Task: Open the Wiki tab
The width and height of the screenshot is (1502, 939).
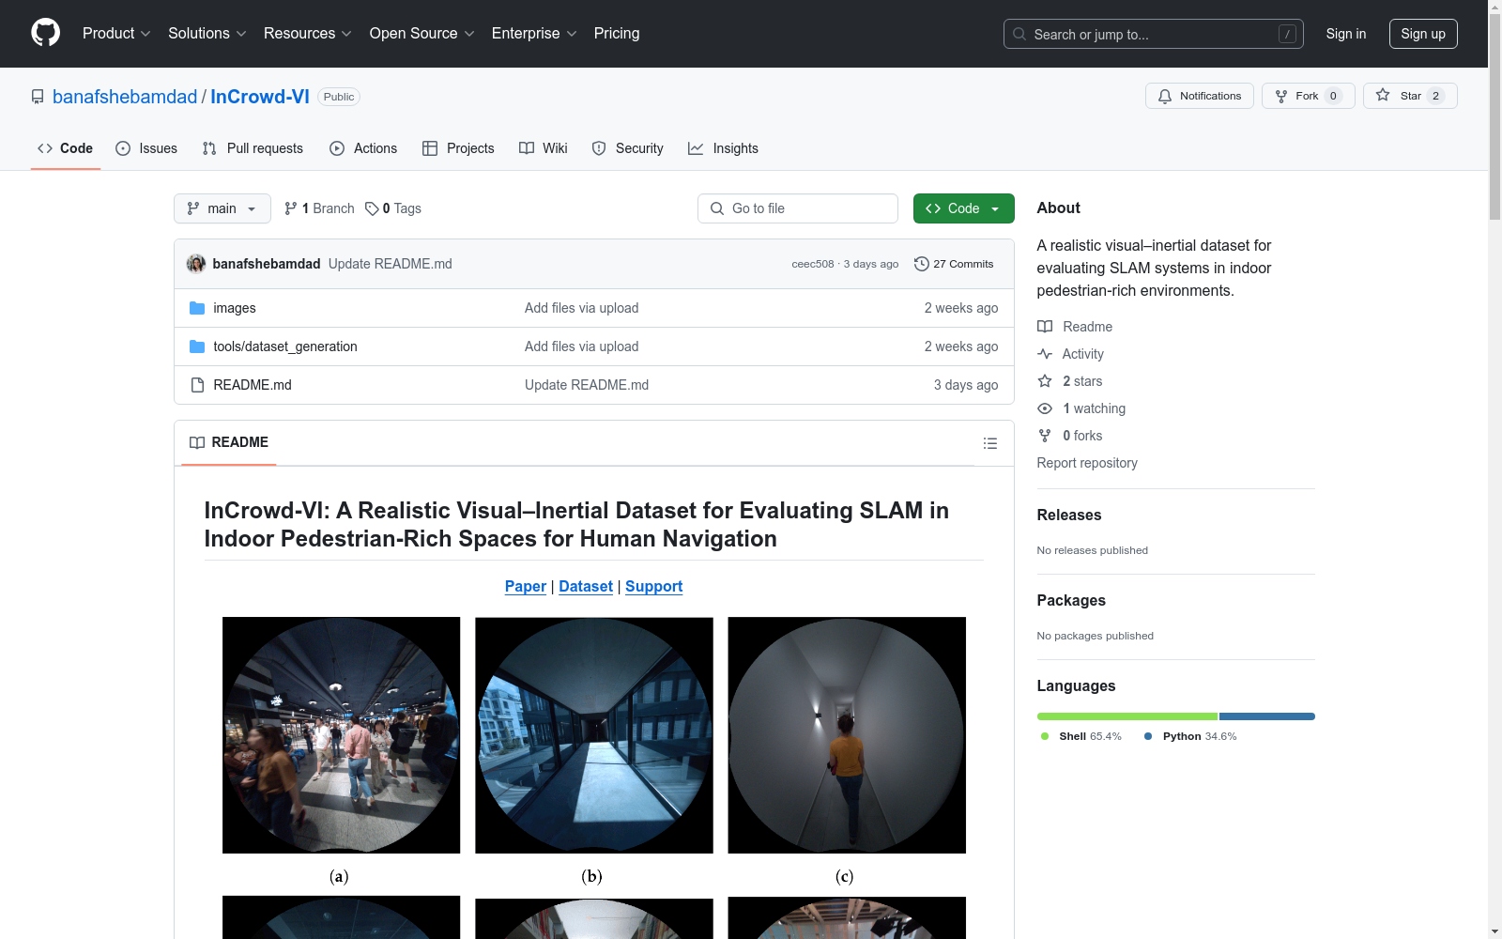Action: tap(544, 148)
